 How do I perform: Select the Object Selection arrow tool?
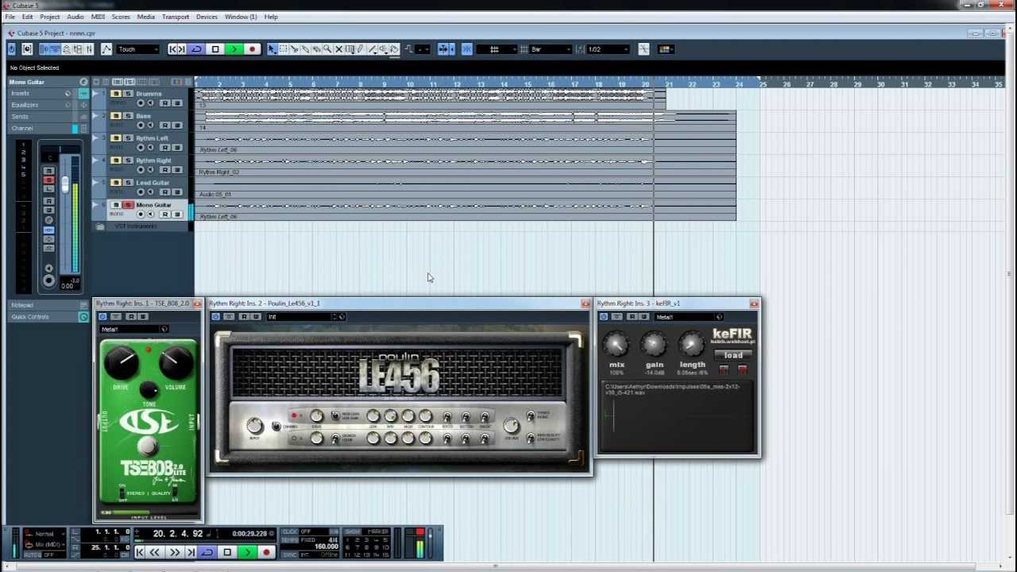click(272, 49)
